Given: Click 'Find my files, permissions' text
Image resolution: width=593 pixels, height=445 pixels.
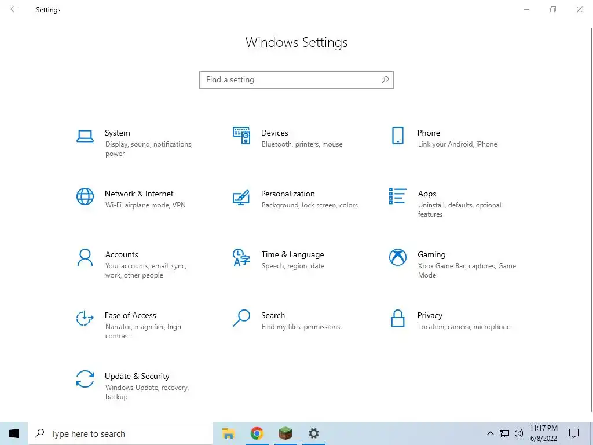Looking at the screenshot, I should [301, 327].
